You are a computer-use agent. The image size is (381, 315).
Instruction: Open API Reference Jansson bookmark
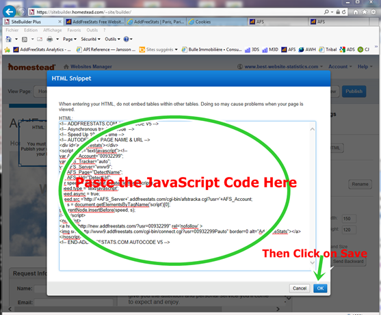(106, 50)
